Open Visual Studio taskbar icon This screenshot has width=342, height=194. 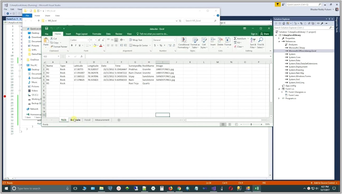click(213, 188)
